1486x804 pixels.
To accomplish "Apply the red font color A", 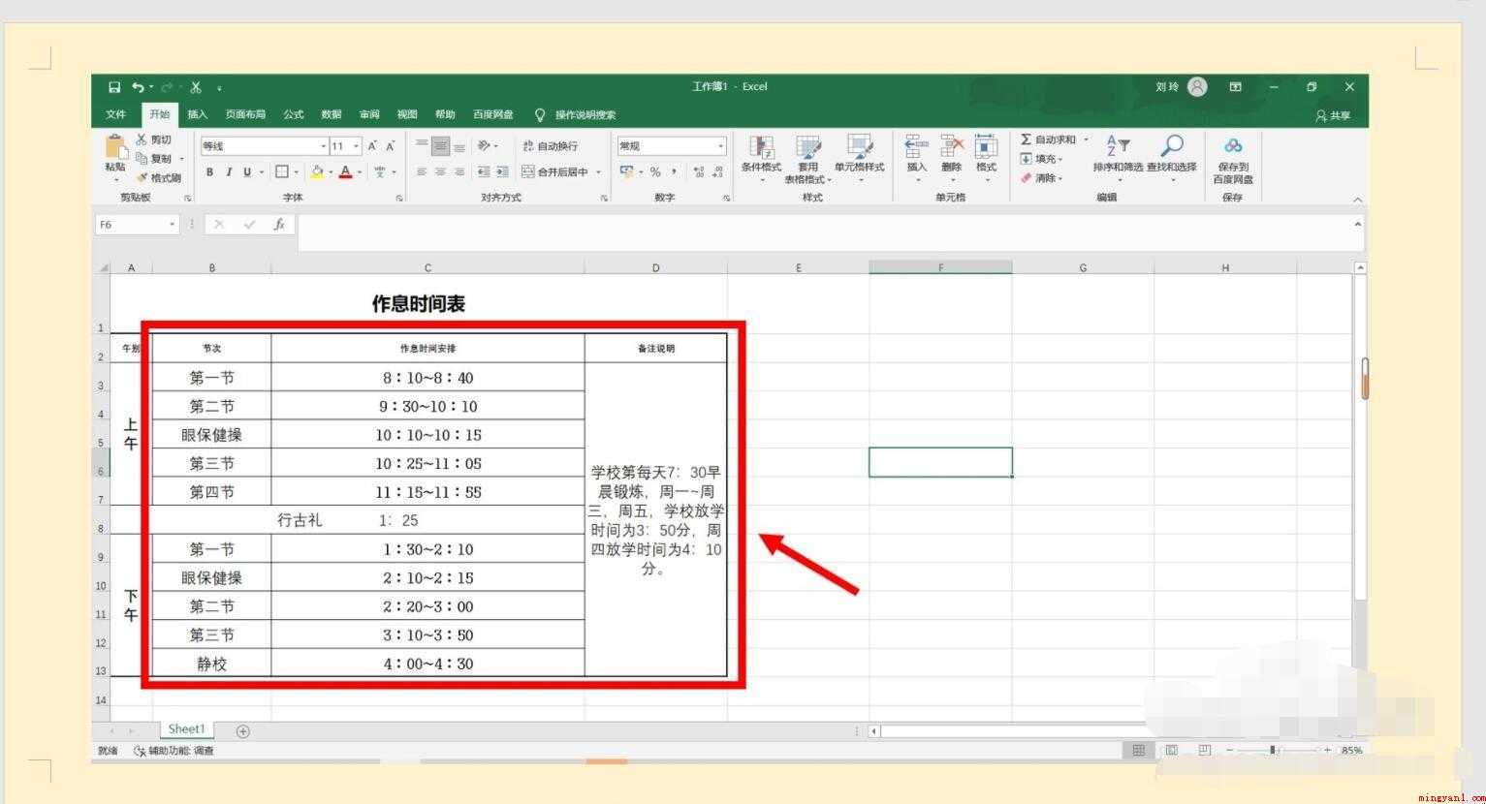I will pyautogui.click(x=345, y=172).
